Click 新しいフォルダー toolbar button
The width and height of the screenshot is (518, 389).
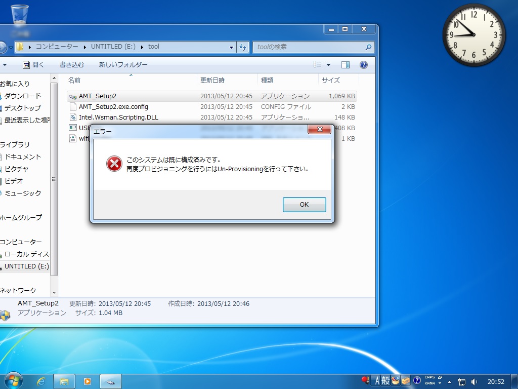coord(123,65)
